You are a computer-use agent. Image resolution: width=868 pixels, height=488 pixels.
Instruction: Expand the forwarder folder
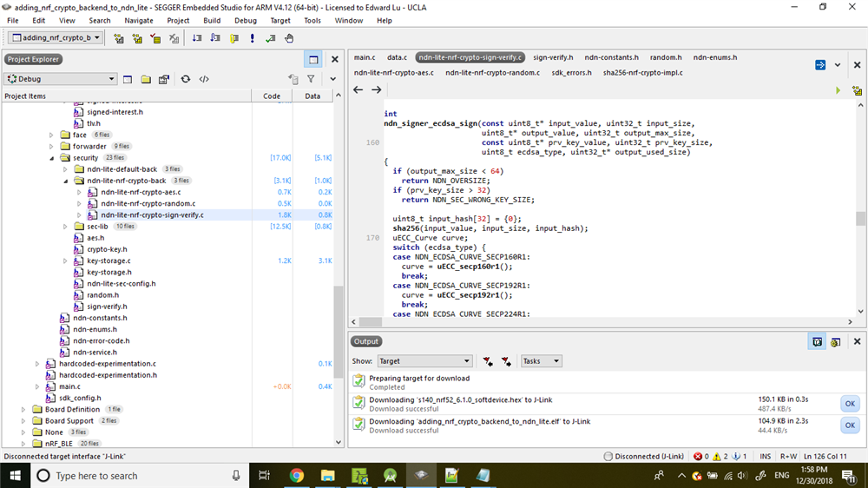pos(51,146)
